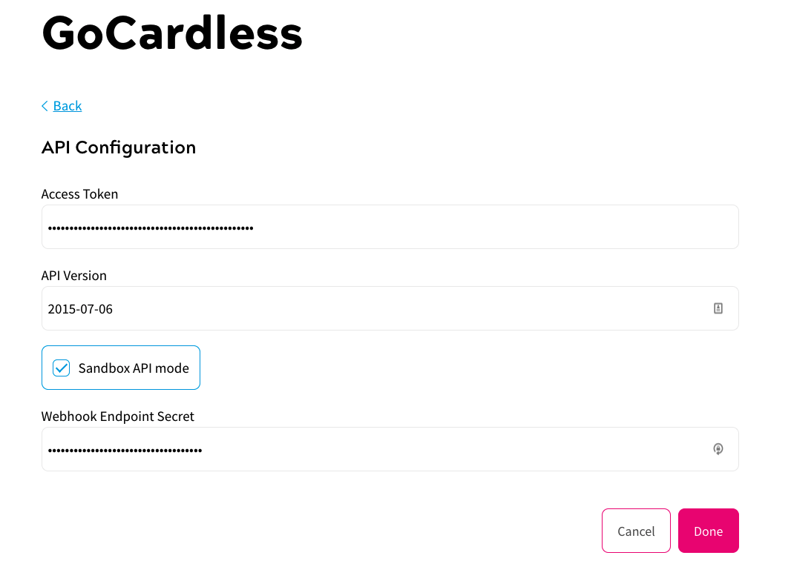This screenshot has height=584, width=791.
Task: Click the back chevron arrow icon
Action: pos(45,105)
